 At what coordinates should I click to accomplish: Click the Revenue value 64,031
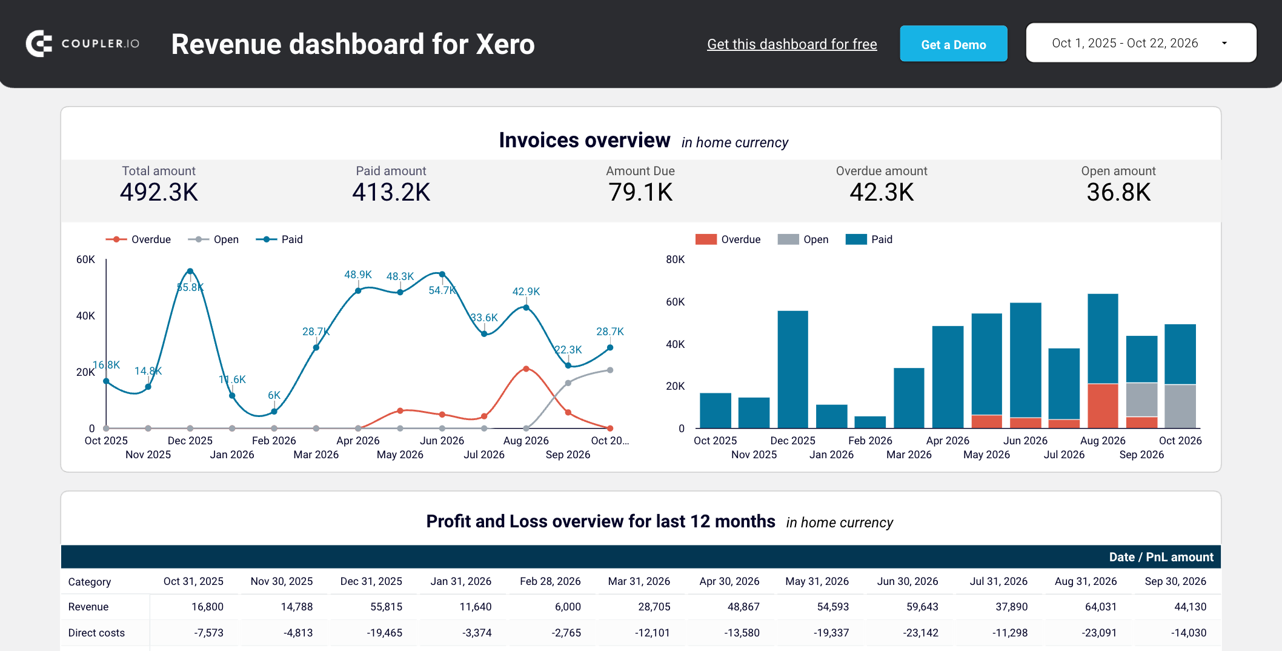point(1101,607)
